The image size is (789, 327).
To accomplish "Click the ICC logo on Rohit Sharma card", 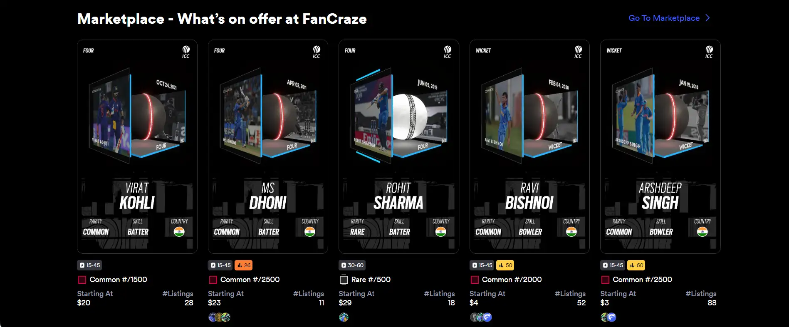I will pyautogui.click(x=447, y=52).
